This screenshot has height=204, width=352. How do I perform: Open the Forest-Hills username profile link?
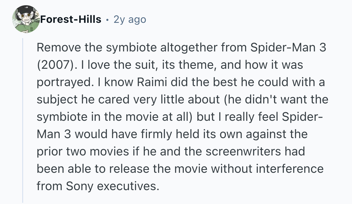pyautogui.click(x=71, y=19)
